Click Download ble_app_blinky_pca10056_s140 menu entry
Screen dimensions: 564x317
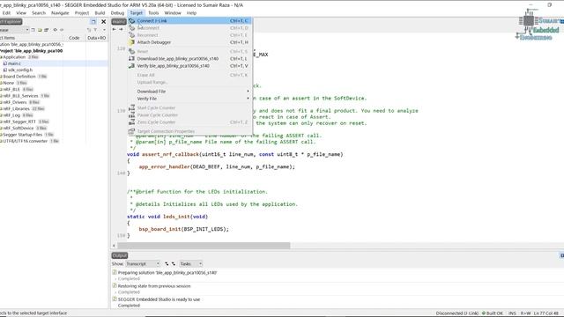[x=189, y=59]
